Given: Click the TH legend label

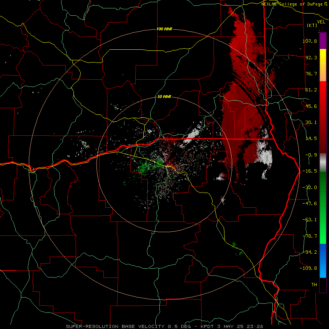Looking at the screenshot, I should pos(314,285).
